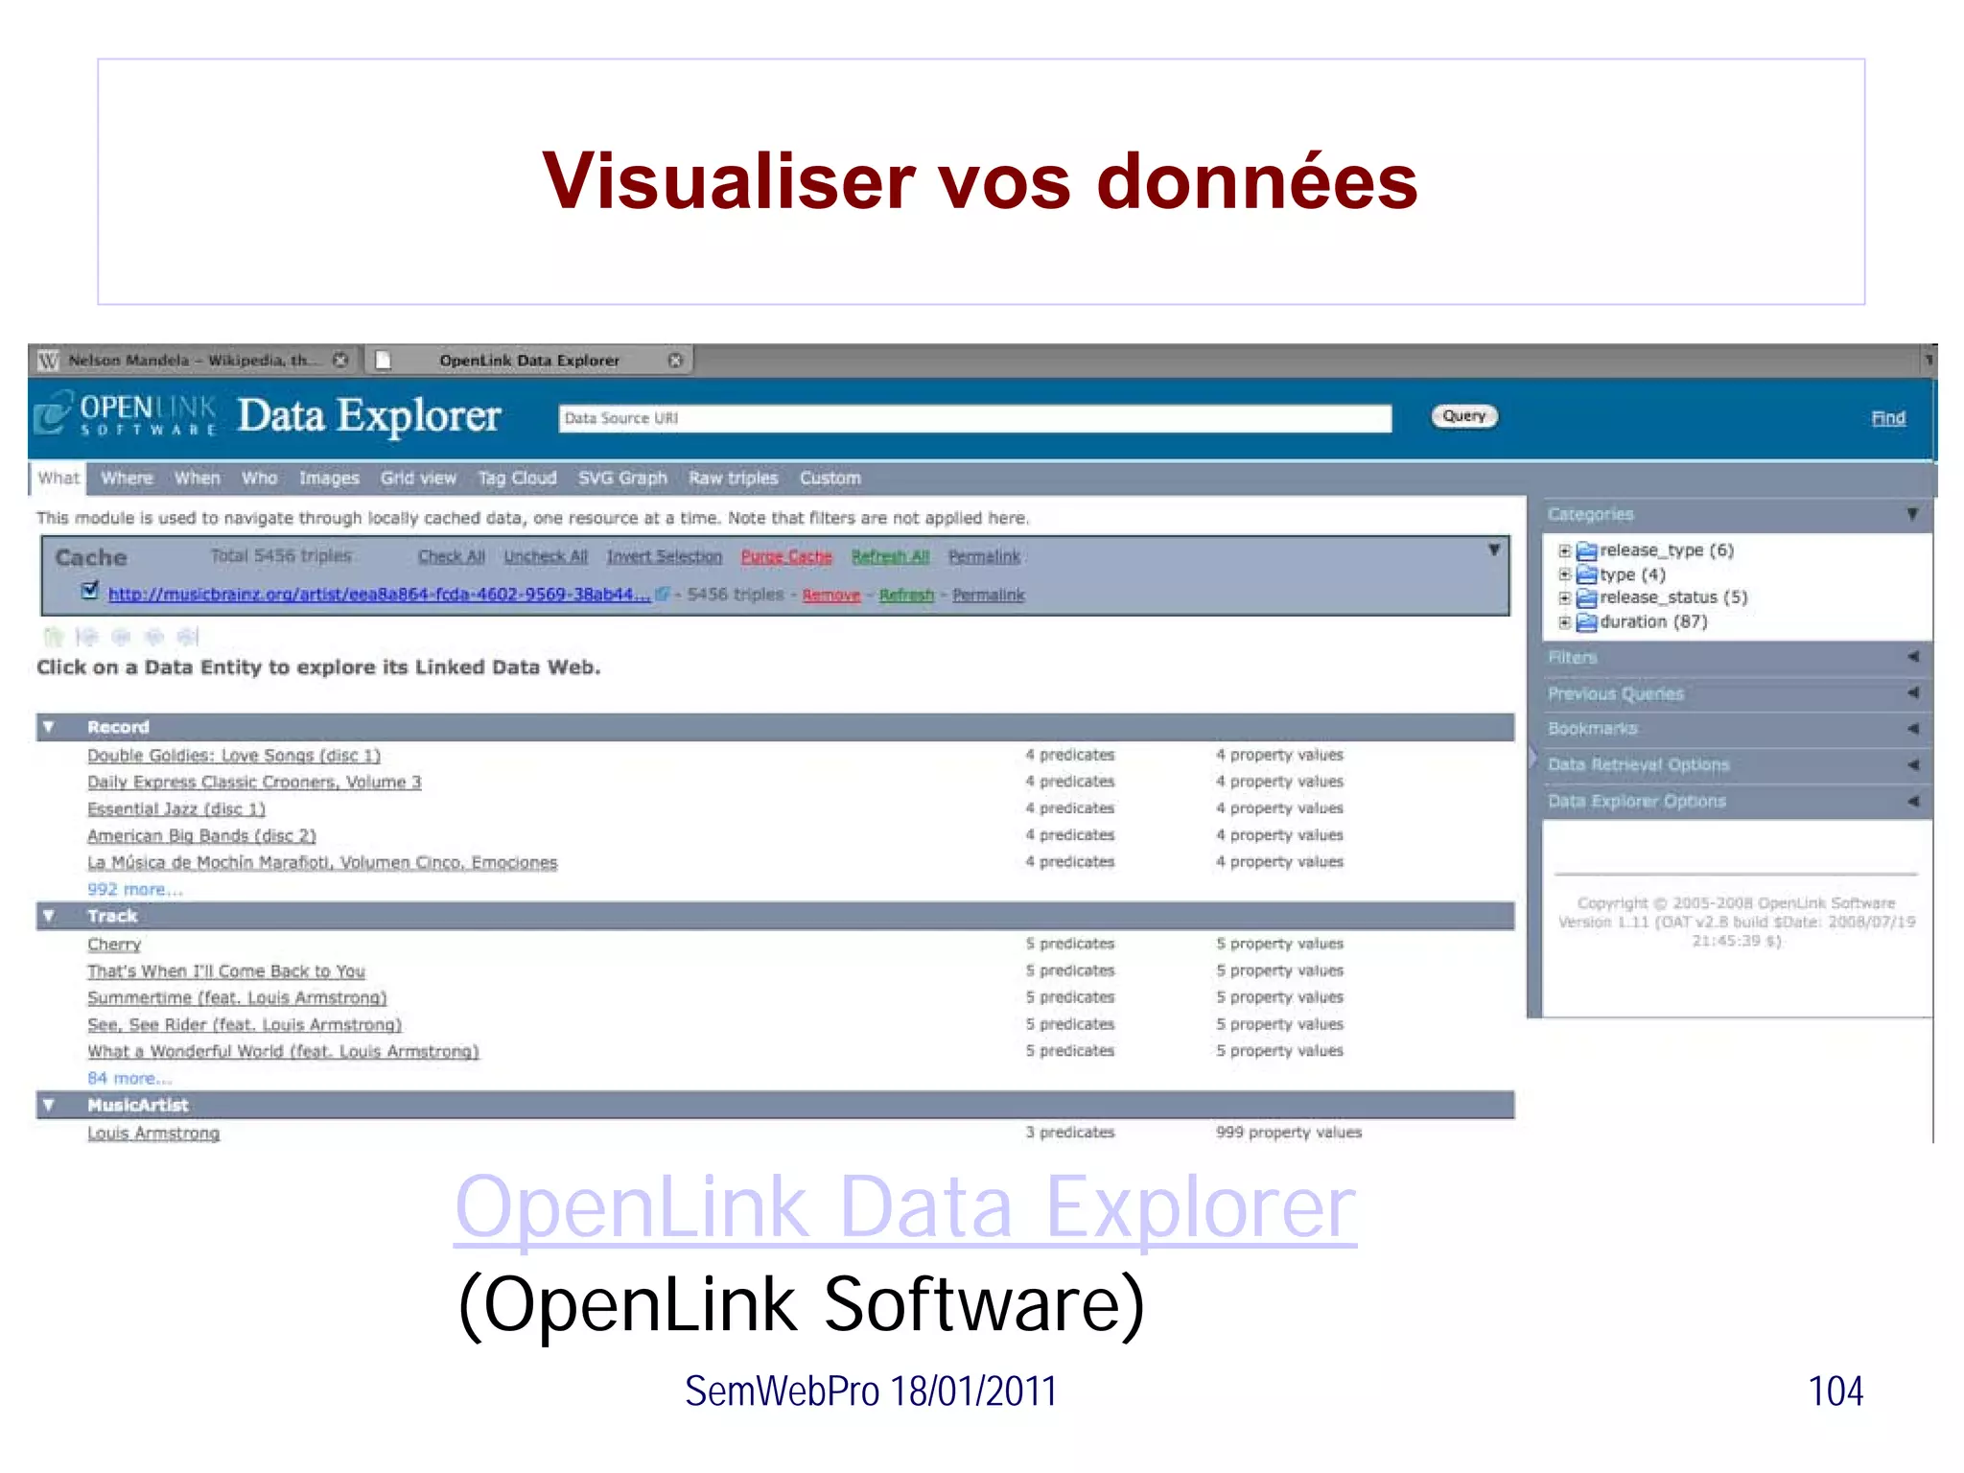This screenshot has height=1473, width=1964.
Task: Collapse the Categories panel
Action: tap(1912, 514)
